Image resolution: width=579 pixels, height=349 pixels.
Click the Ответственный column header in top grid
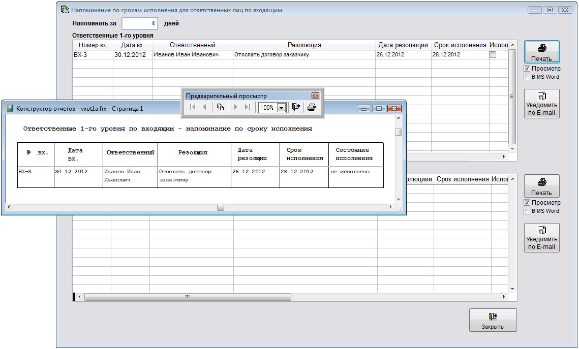(x=192, y=45)
